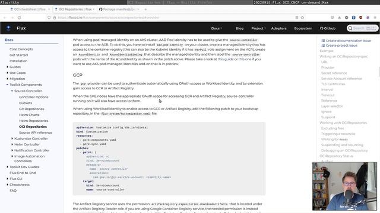380x213 pixels.
Task: Open Controller Options page
Action: click(34, 97)
